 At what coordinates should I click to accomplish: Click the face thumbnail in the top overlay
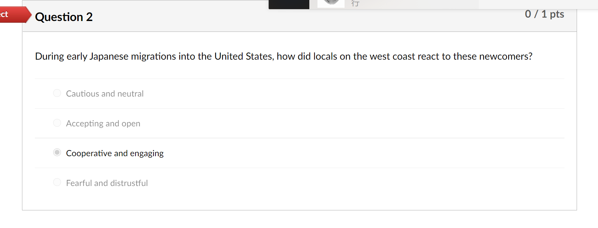tap(331, 3)
